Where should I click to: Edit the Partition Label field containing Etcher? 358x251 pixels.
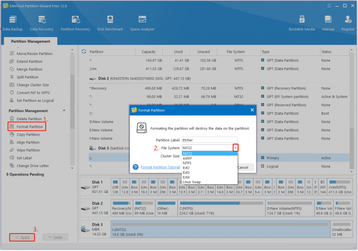209,140
